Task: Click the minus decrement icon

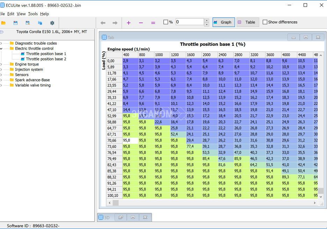Action: pos(141,23)
